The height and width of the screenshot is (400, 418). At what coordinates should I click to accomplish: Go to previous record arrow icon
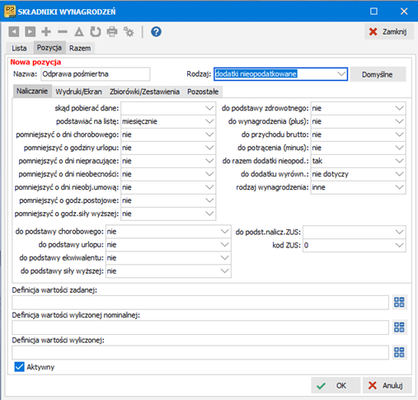[14, 31]
